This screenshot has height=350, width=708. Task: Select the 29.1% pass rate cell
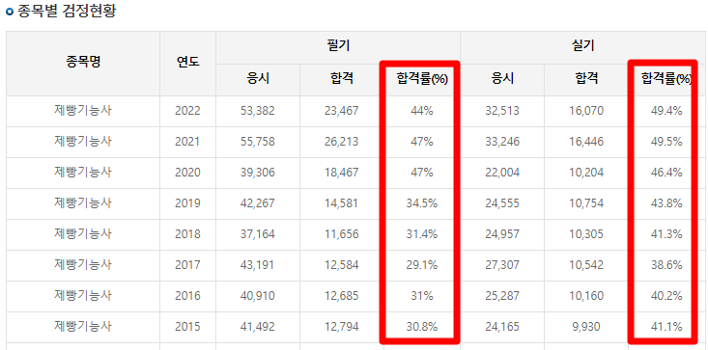(x=422, y=265)
